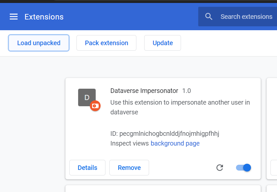Open the hamburger main menu

(x=14, y=17)
